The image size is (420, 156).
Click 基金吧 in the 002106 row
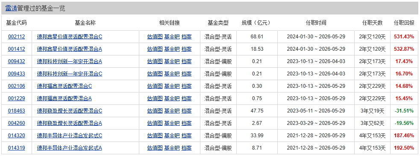172,86
